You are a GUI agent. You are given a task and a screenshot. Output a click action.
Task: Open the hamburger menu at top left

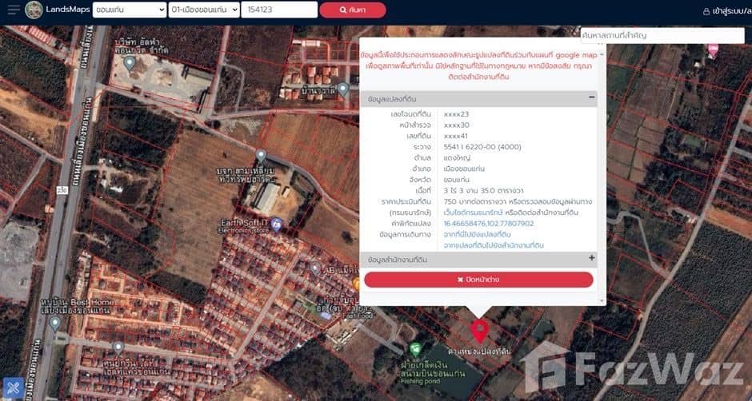[x=13, y=10]
